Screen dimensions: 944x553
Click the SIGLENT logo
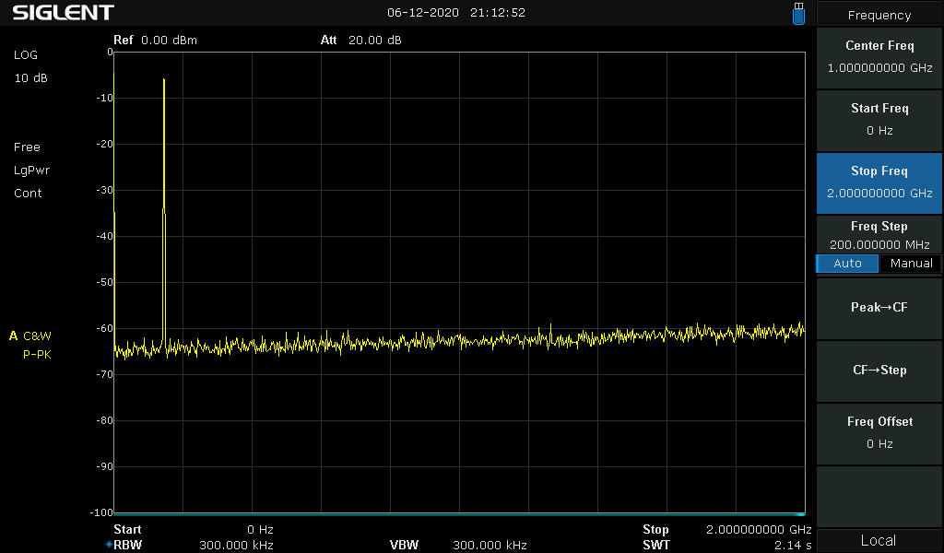[64, 13]
